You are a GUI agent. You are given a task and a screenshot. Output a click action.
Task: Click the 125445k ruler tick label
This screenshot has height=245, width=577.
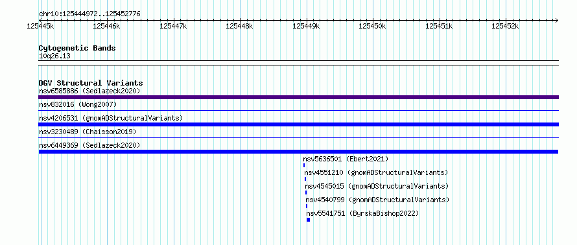pyautogui.click(x=41, y=26)
